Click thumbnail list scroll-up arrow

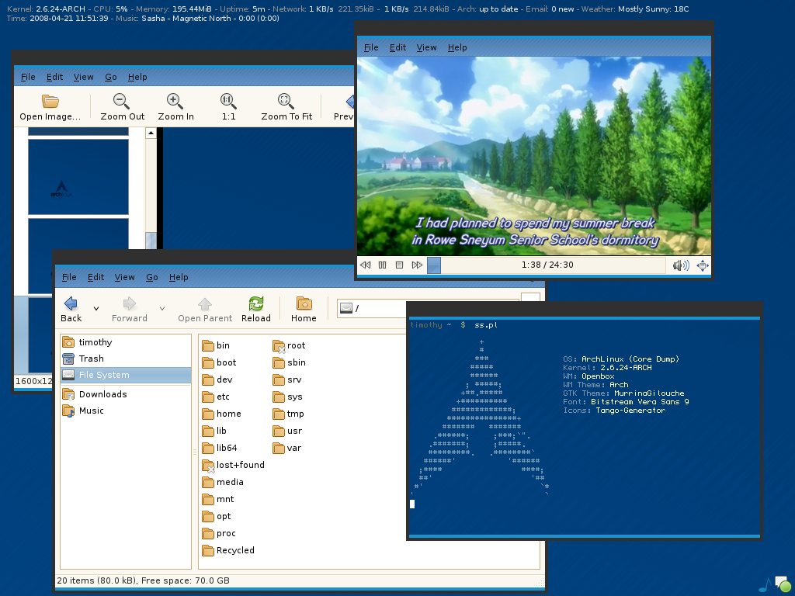[151, 133]
